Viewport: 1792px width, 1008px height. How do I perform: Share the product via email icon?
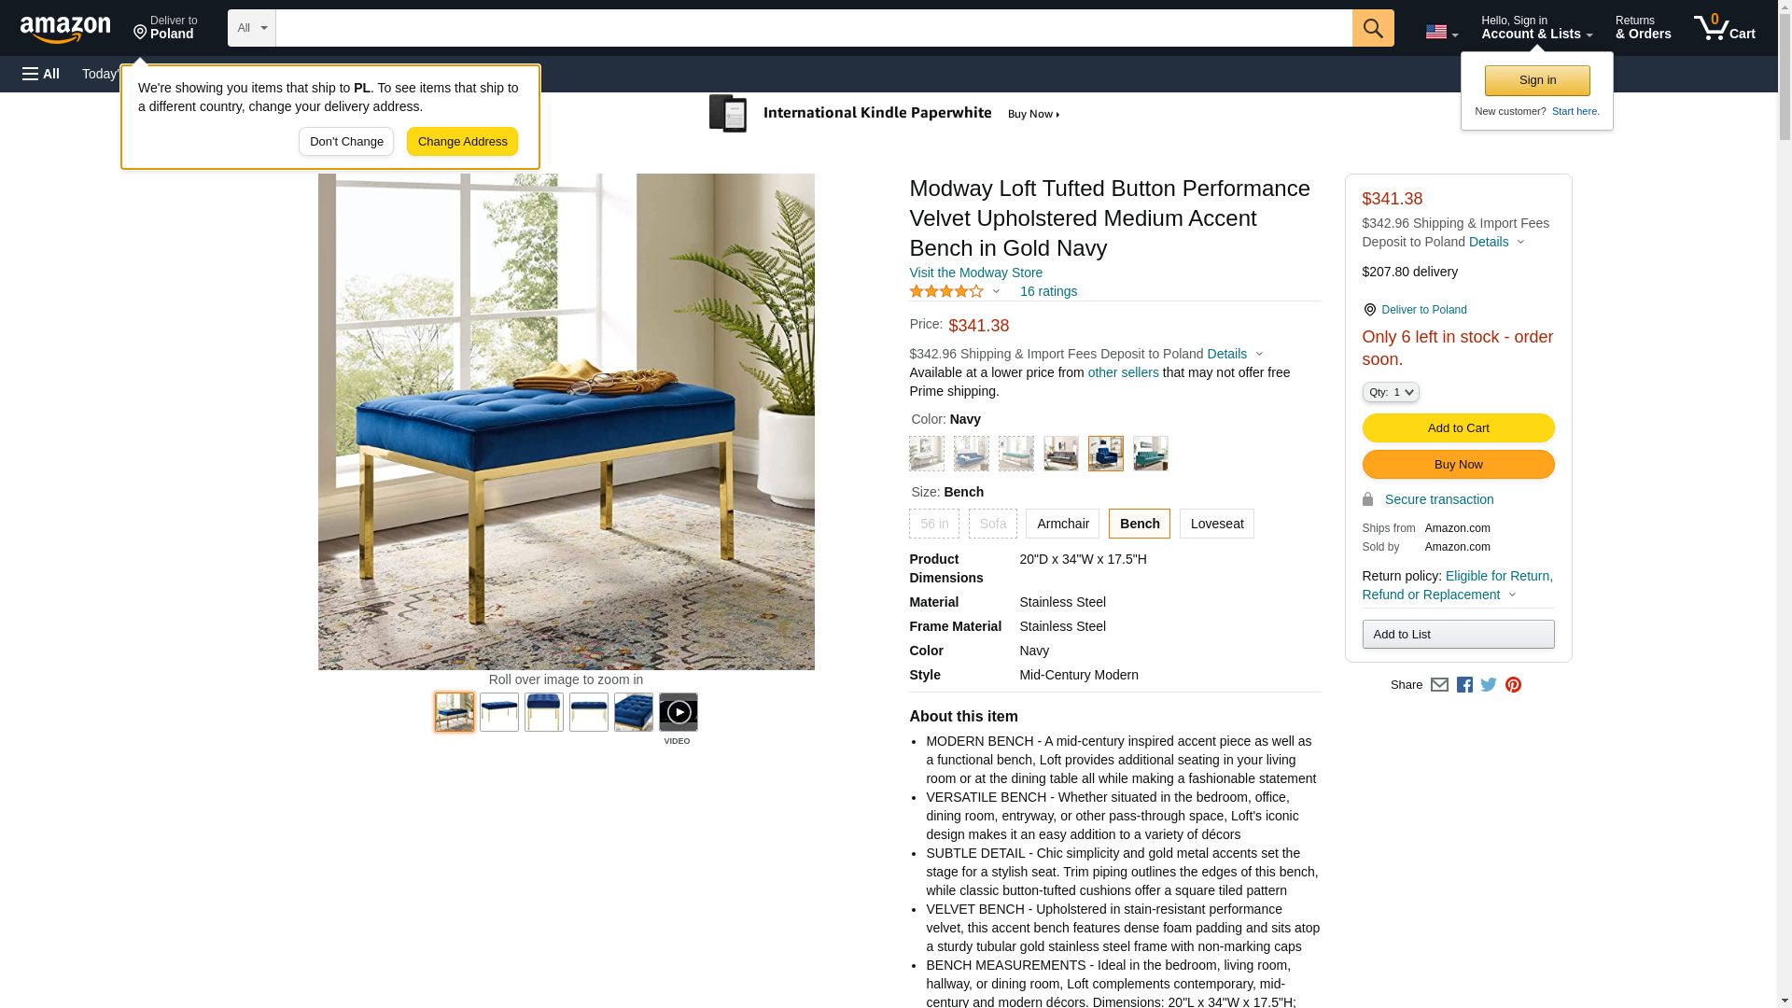[1439, 685]
